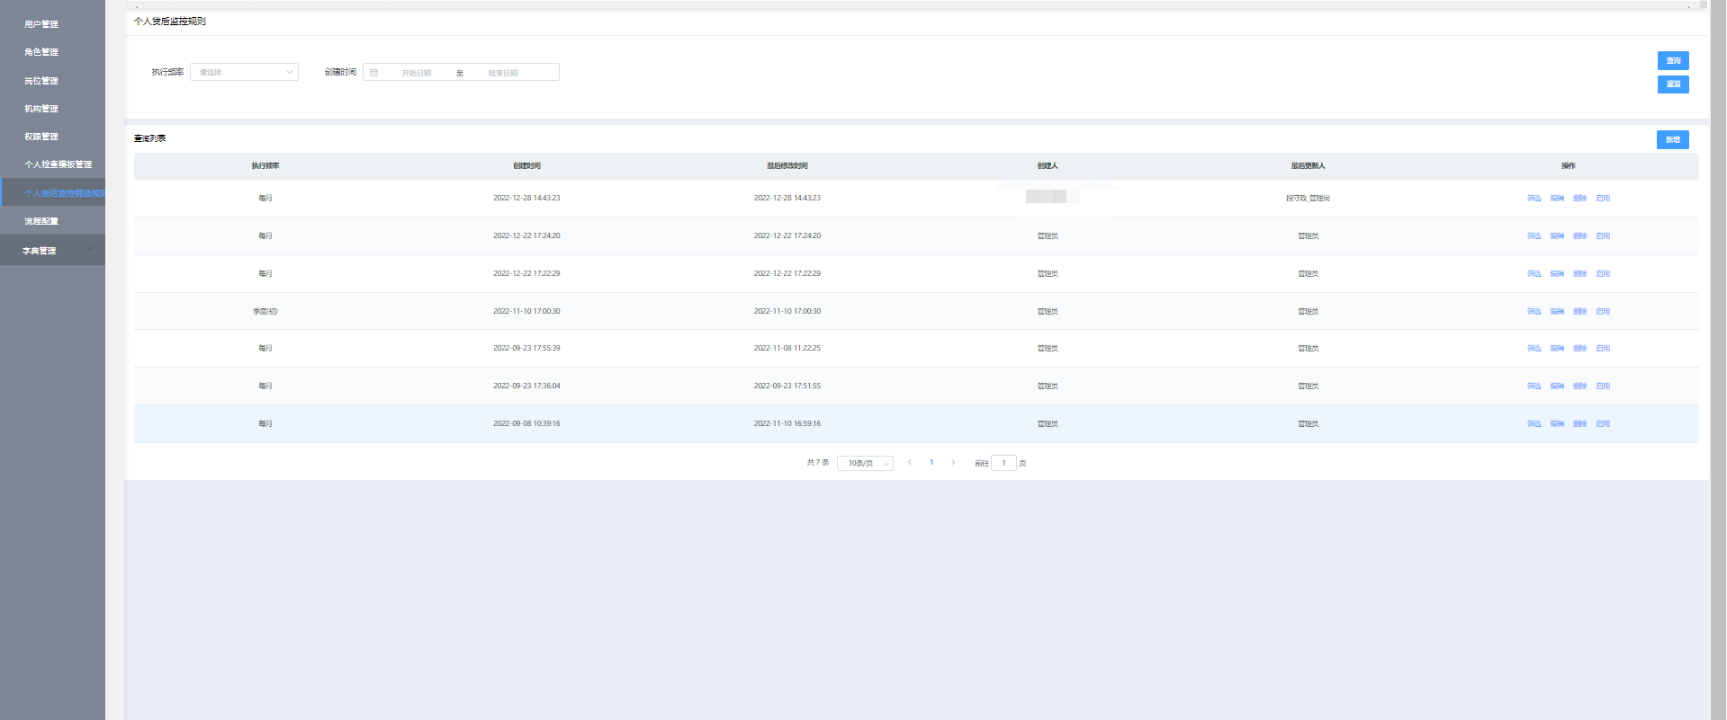Viewport: 1727px width, 720px height.
Task: Click 编辑 for the 2022-09-23 17:55:39 row
Action: point(1557,349)
